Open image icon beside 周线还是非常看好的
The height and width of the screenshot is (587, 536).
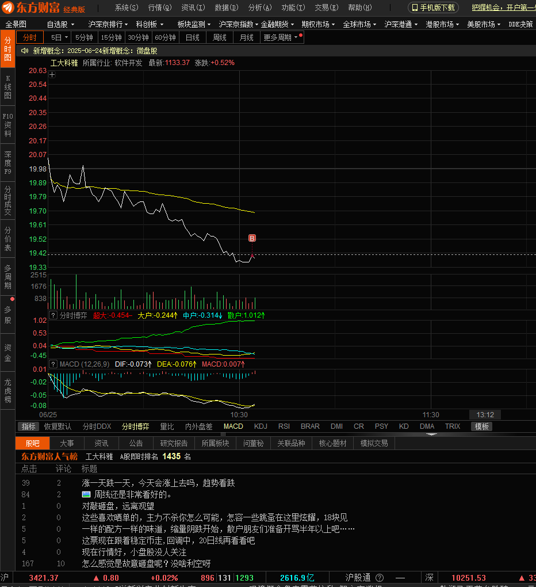point(86,494)
